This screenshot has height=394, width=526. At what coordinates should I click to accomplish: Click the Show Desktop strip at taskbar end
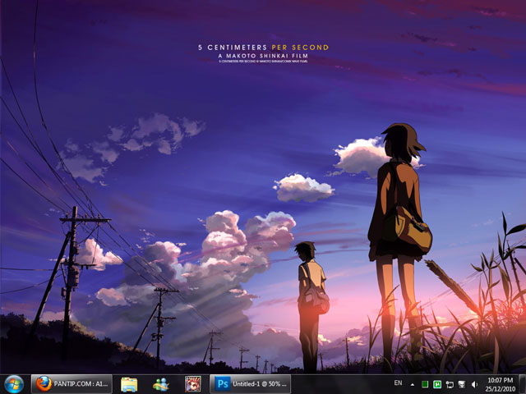click(523, 384)
